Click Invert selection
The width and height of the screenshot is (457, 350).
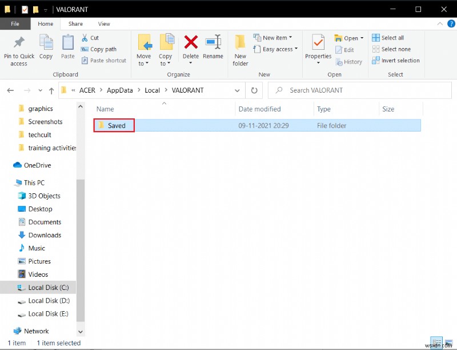[x=396, y=61]
